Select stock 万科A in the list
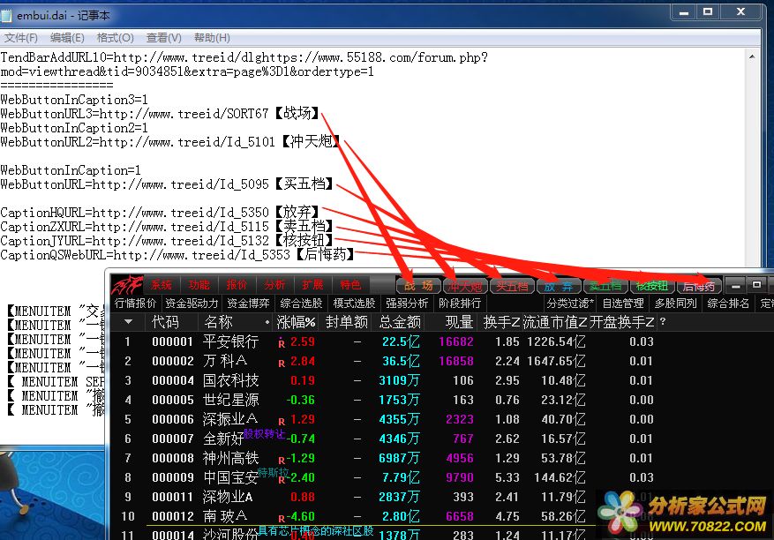 pos(225,361)
